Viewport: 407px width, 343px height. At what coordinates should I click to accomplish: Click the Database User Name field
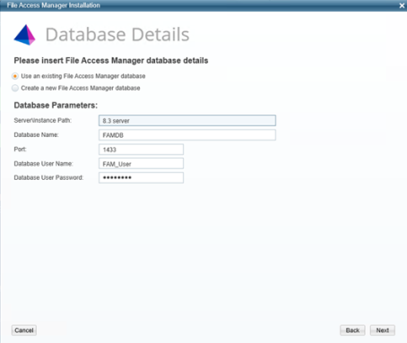pos(141,164)
